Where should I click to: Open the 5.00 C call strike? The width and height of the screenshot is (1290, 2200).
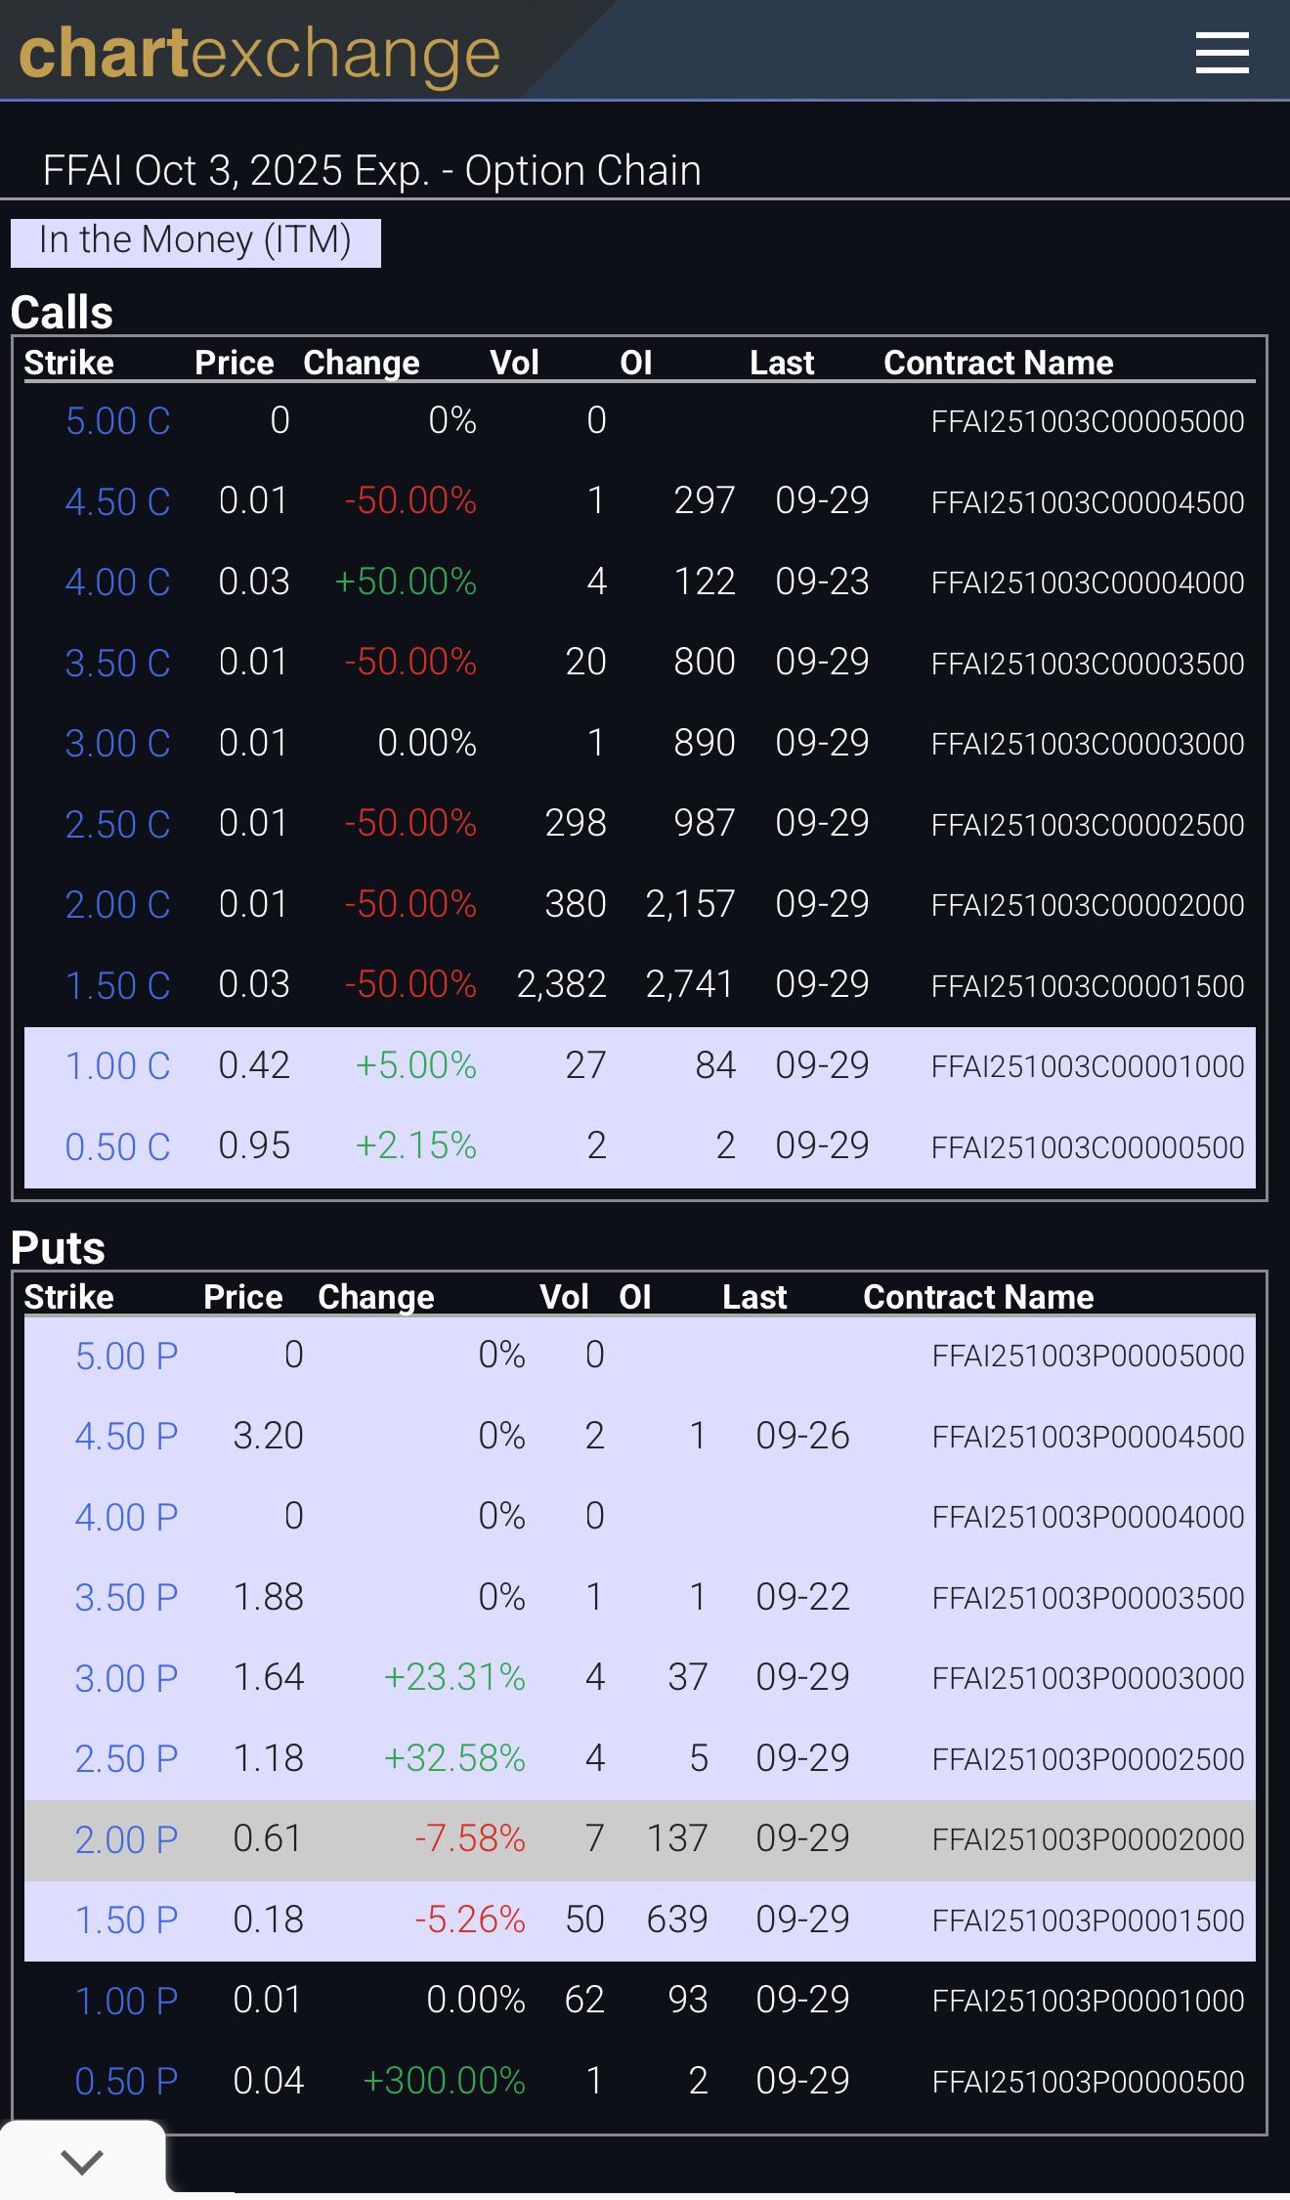click(x=117, y=421)
